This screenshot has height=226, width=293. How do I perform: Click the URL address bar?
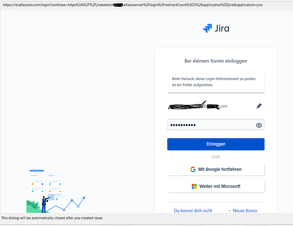click(x=146, y=5)
